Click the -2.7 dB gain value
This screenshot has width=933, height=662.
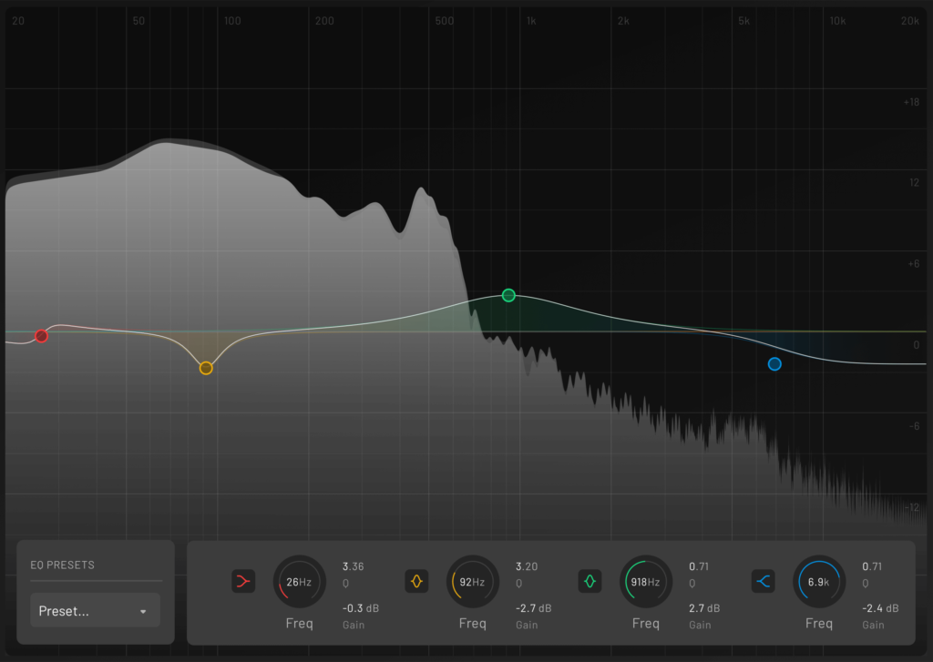click(x=533, y=608)
